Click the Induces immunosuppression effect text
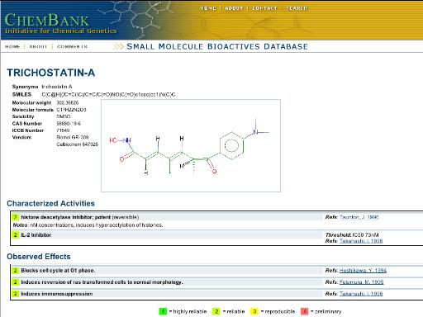Screen dimensions: 423x317 57,294
